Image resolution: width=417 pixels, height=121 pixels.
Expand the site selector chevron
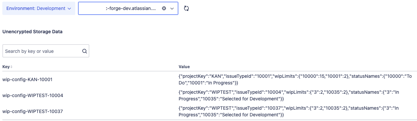click(x=172, y=9)
